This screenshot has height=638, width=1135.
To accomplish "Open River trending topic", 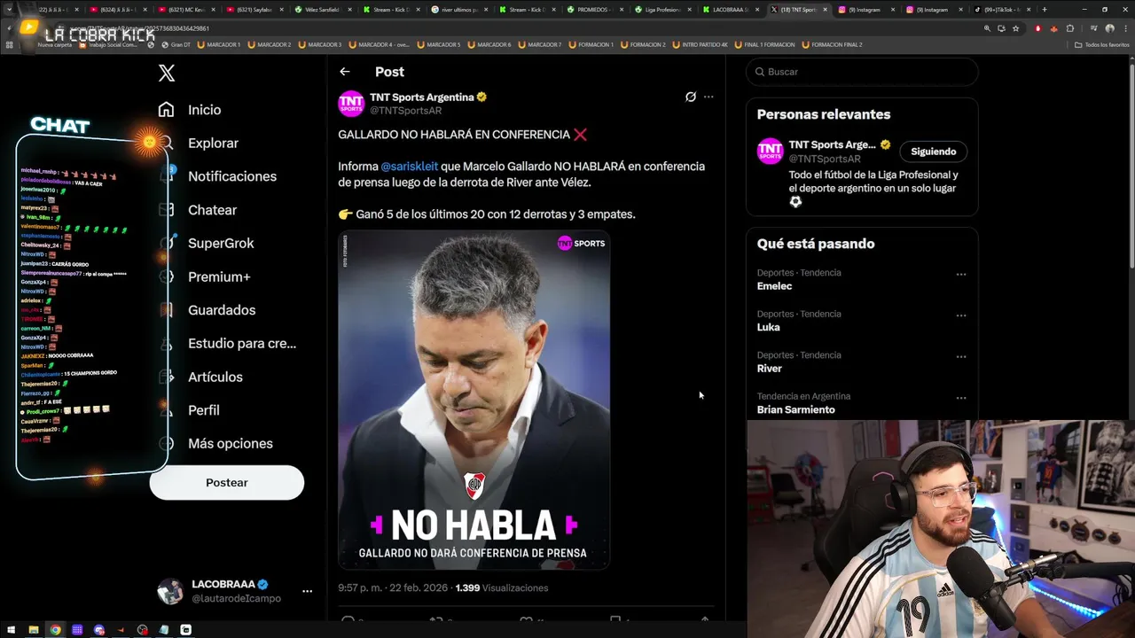I will click(x=770, y=369).
